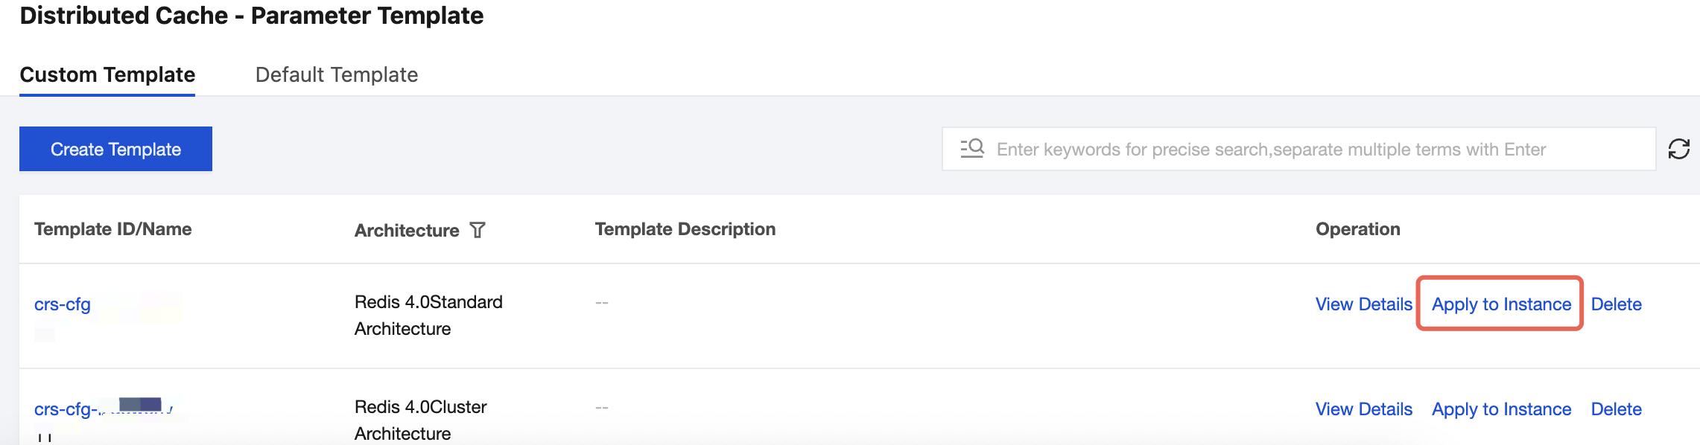The width and height of the screenshot is (1700, 445).
Task: Apply the Redis 4.0Cluster template to instance
Action: coord(1501,409)
